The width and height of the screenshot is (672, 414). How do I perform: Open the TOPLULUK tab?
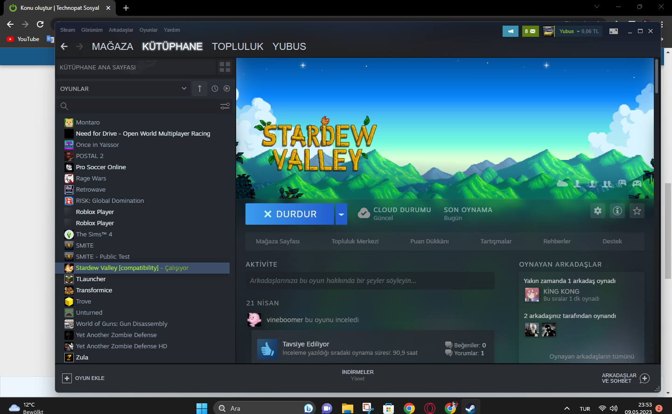(238, 47)
